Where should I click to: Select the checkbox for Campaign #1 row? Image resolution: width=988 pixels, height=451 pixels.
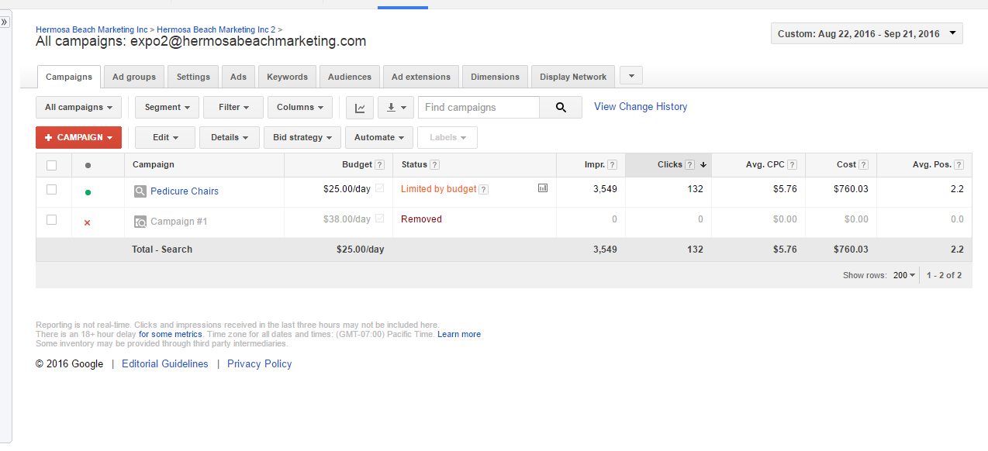[x=52, y=220]
